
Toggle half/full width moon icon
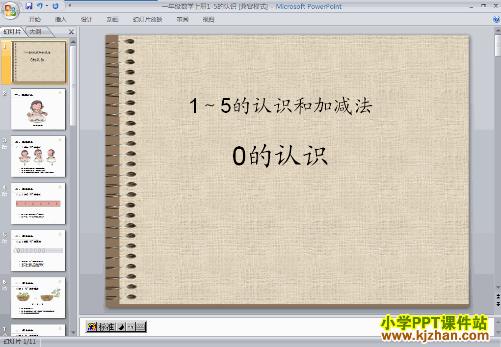click(x=121, y=326)
